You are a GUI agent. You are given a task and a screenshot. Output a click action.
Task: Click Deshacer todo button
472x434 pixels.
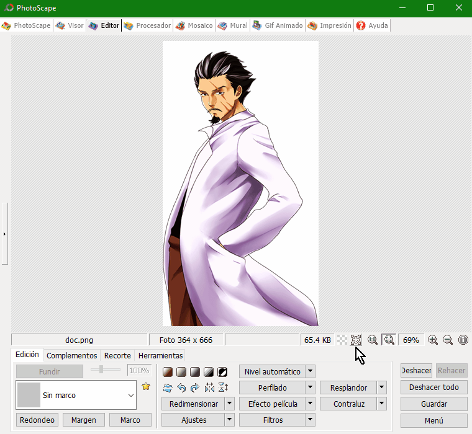(433, 387)
